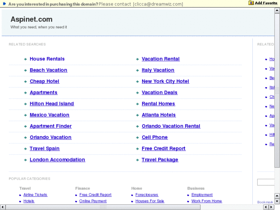Click Free Credit Report under Finance category
The width and height of the screenshot is (280, 210).
(x=96, y=195)
